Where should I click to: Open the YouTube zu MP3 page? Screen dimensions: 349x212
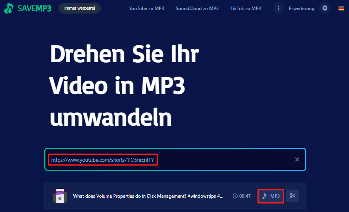tap(147, 9)
